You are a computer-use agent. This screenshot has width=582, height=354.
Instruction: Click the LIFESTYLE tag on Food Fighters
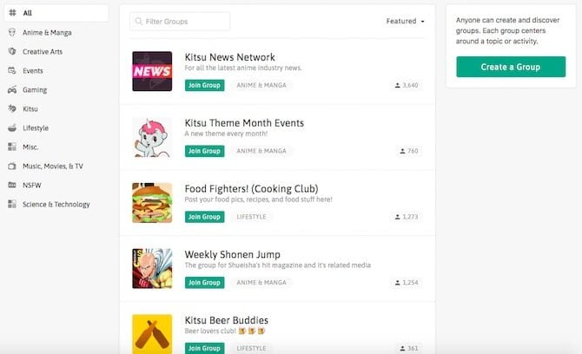252,217
